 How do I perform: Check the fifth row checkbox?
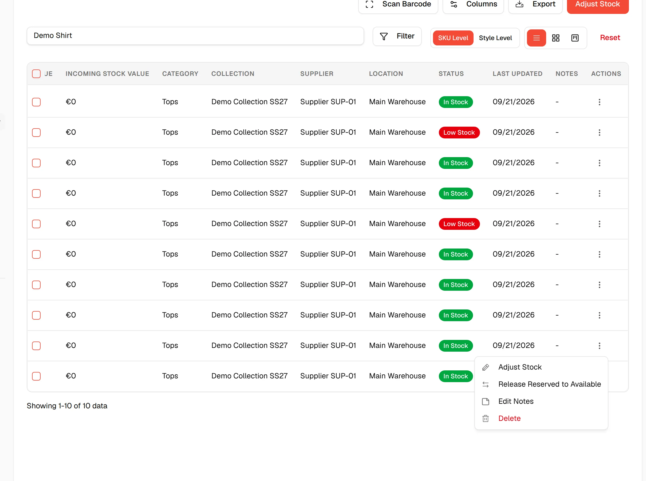pos(36,224)
